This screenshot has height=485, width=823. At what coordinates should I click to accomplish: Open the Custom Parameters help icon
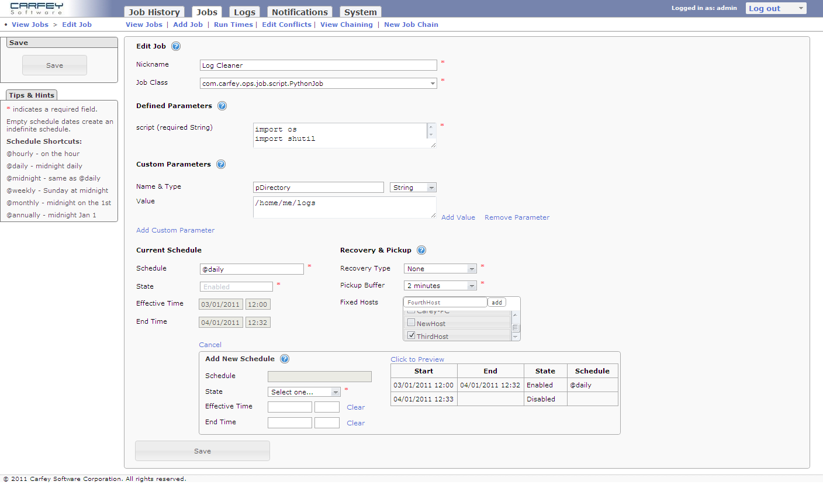[221, 165]
